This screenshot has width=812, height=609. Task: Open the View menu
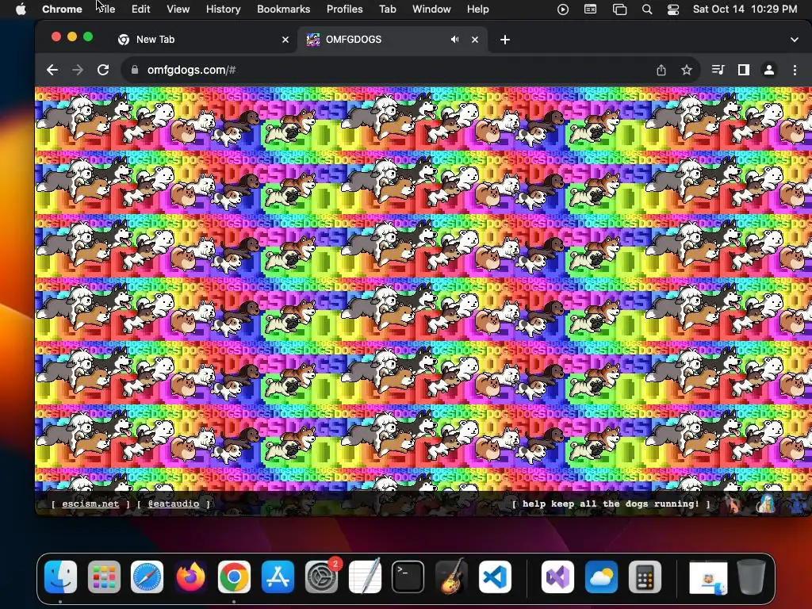click(178, 9)
